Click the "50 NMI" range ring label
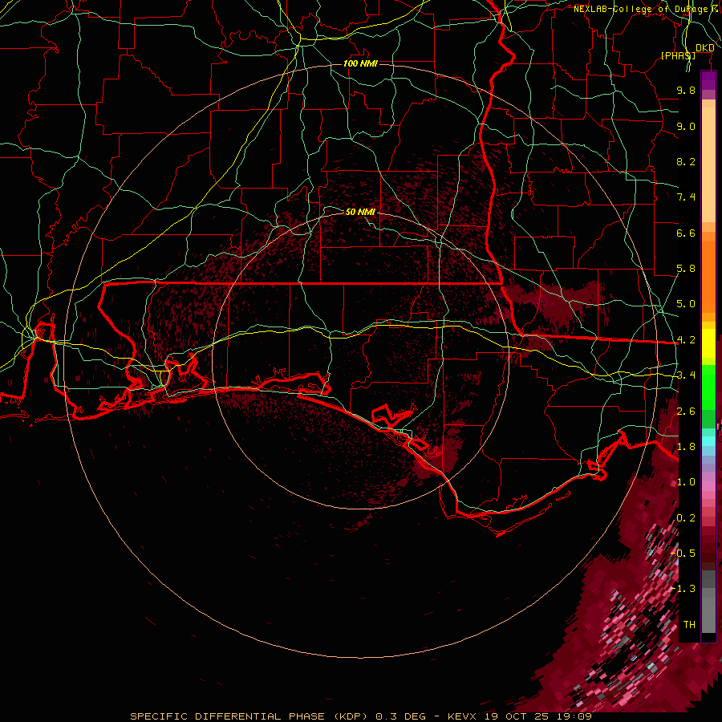The height and width of the screenshot is (722, 722). click(360, 212)
